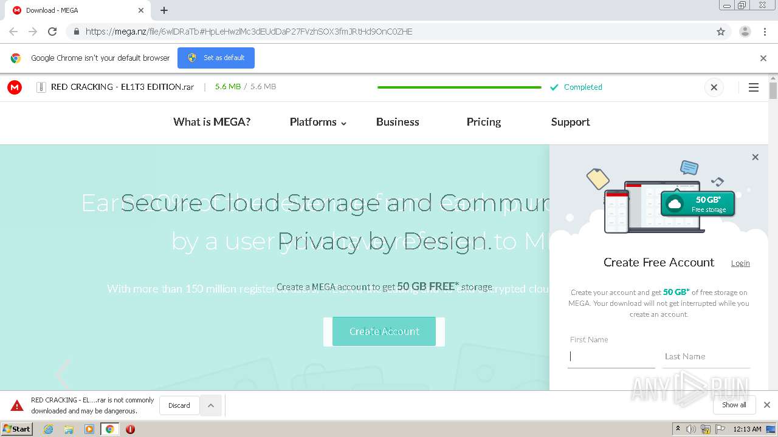This screenshot has height=437, width=778.
Task: Open media player from taskbar
Action: [x=89, y=429]
